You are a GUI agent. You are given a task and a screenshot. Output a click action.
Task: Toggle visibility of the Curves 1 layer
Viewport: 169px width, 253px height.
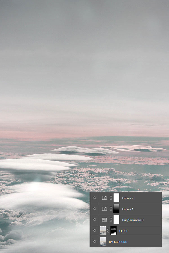[x=95, y=209]
